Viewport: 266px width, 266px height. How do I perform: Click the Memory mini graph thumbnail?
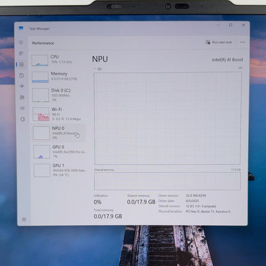[x=40, y=77]
